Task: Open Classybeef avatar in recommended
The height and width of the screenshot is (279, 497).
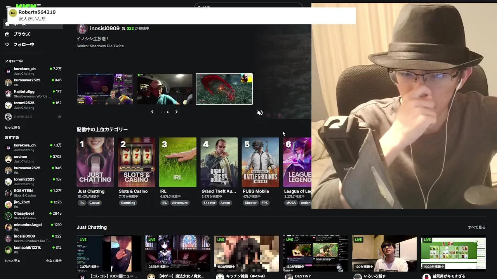Action: 8,216
